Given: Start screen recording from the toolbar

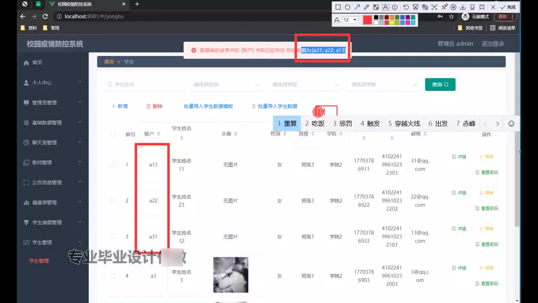Looking at the screenshot, I should pyautogui.click(x=453, y=7).
